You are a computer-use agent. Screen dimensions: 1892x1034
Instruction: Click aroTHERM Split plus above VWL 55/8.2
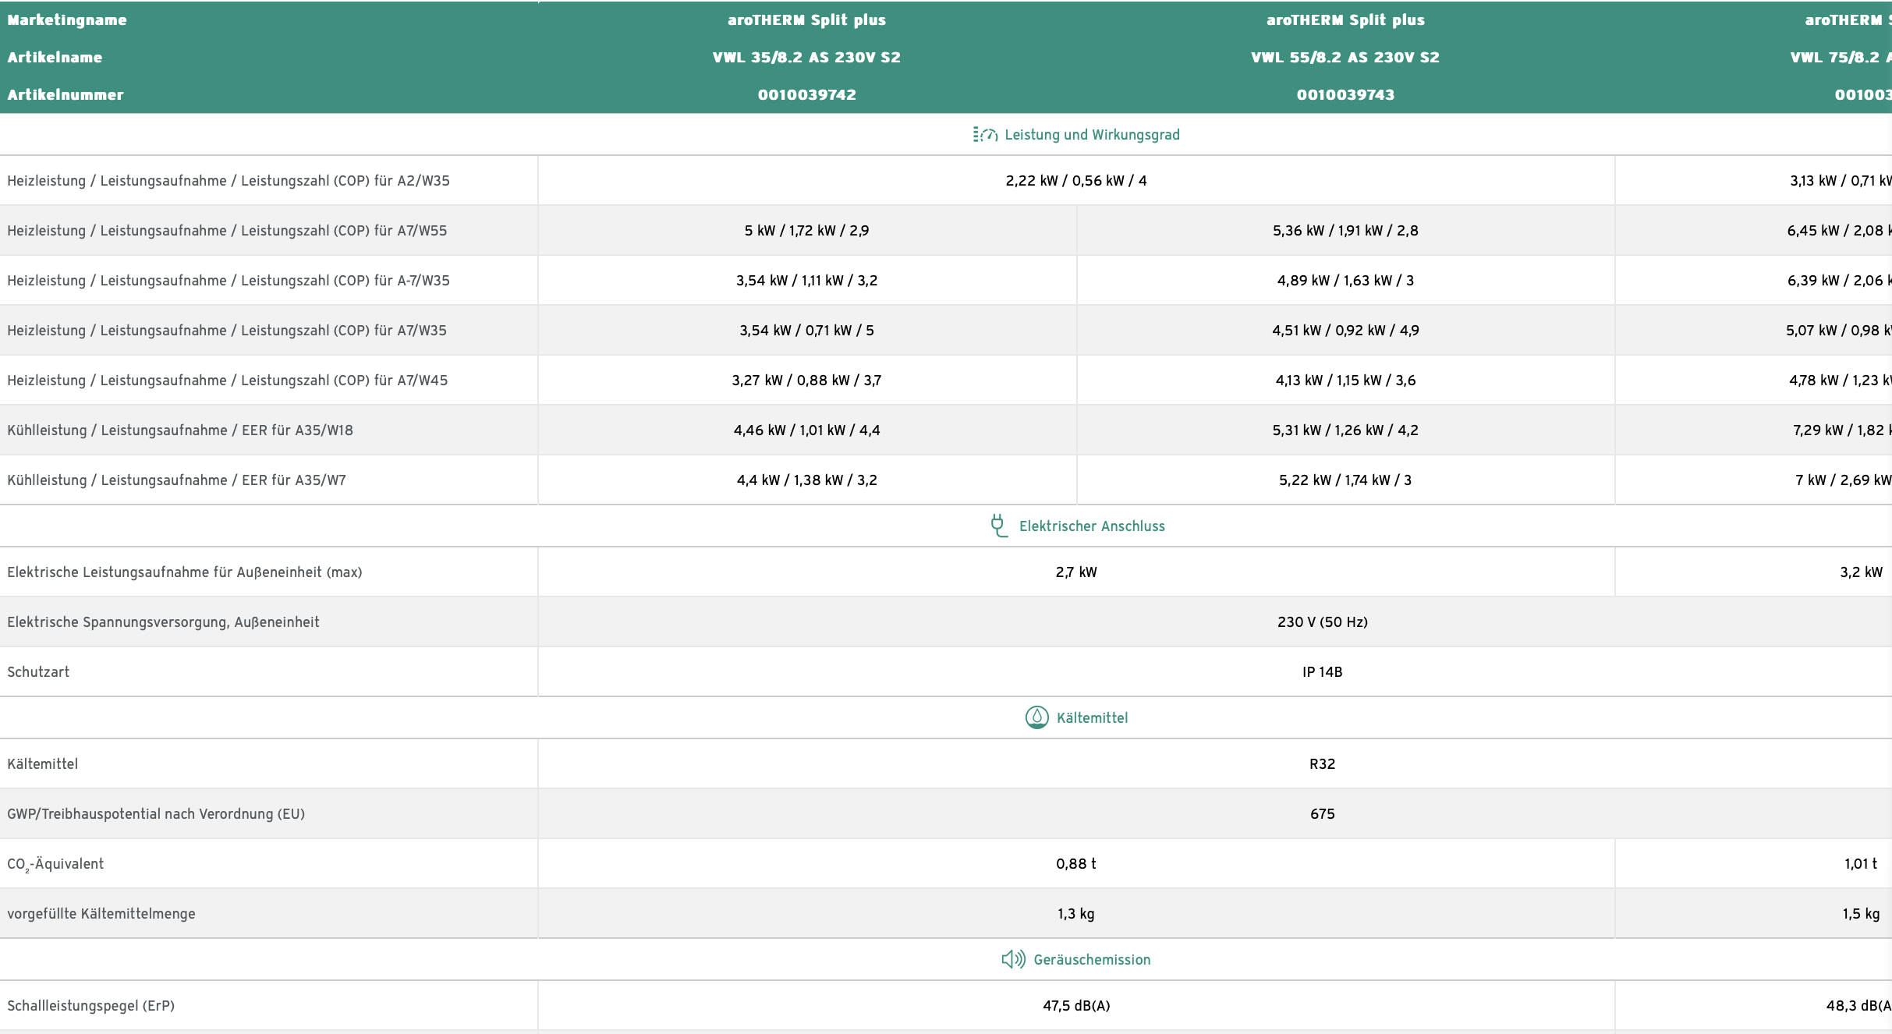click(x=1345, y=20)
